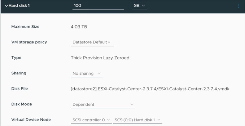This screenshot has width=245, height=126.
Task: Open the No sharing dropdown
Action: click(87, 74)
